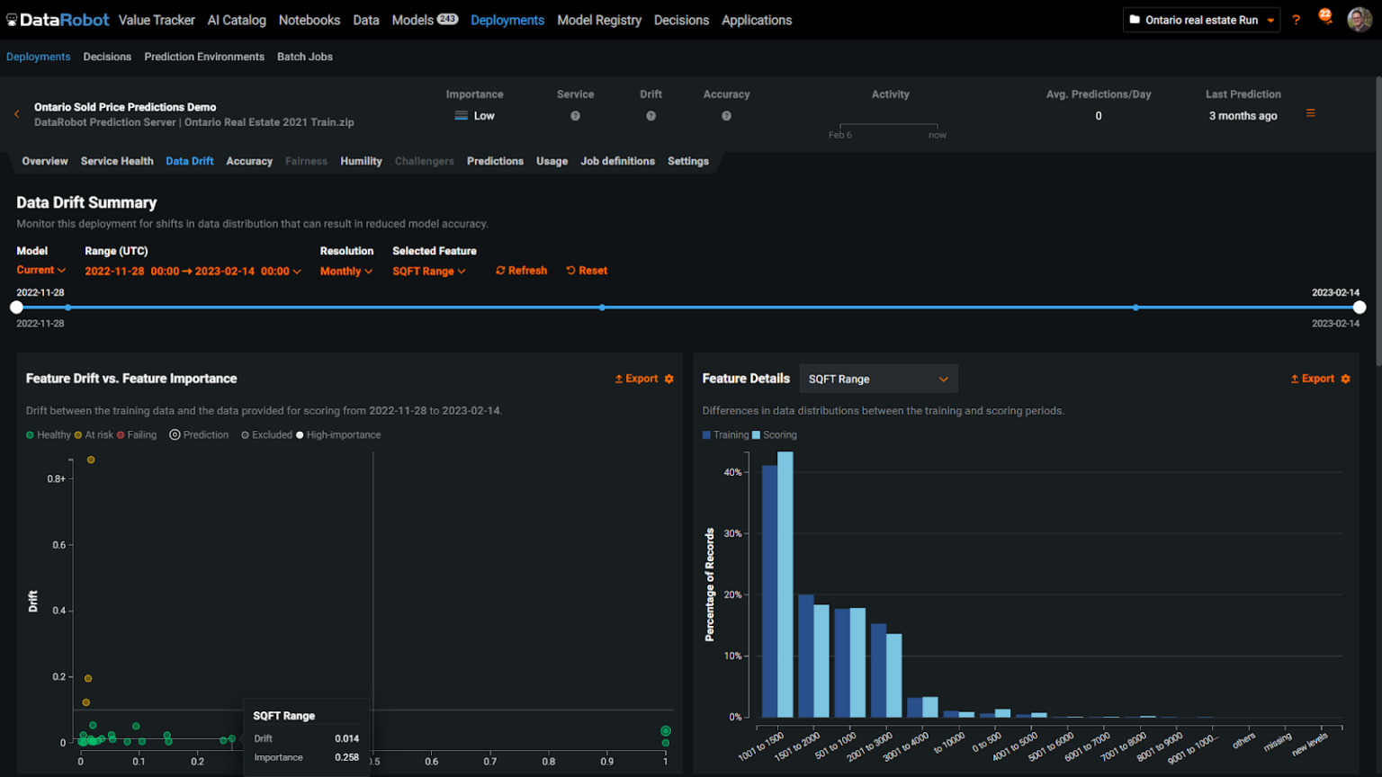
Task: Open the Feature Details SQFT Range combo box
Action: (x=877, y=379)
